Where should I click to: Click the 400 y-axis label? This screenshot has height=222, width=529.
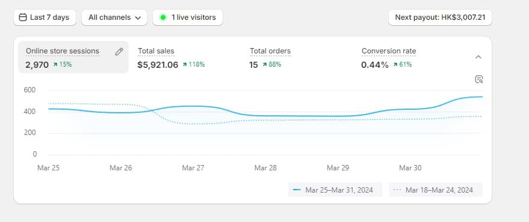click(x=29, y=112)
